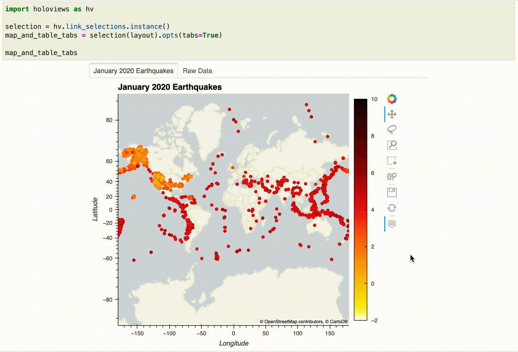
Task: Select the lasso select tool
Action: [392, 129]
